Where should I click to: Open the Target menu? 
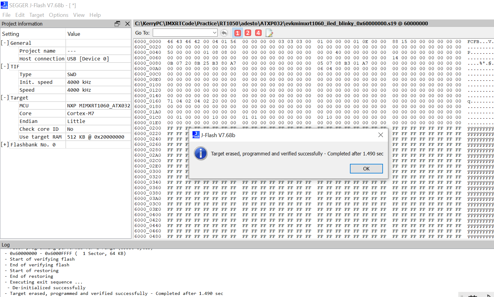[37, 15]
